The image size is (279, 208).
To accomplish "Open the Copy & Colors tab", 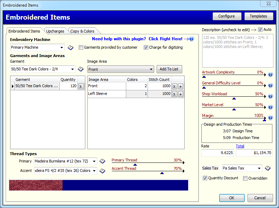I will pyautogui.click(x=82, y=31).
